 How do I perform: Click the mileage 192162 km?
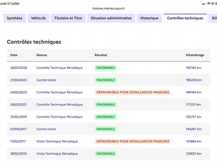194,68
